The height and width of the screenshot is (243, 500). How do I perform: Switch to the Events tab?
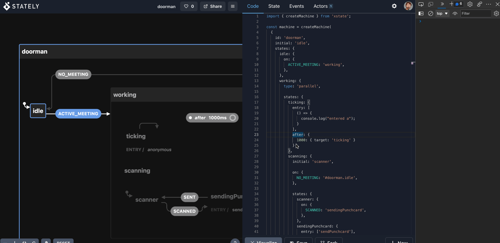click(297, 6)
